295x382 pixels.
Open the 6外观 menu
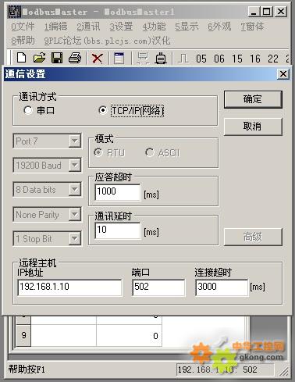click(219, 27)
